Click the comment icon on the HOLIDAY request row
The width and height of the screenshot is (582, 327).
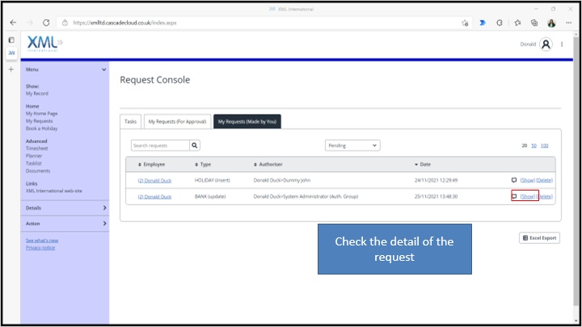click(514, 180)
